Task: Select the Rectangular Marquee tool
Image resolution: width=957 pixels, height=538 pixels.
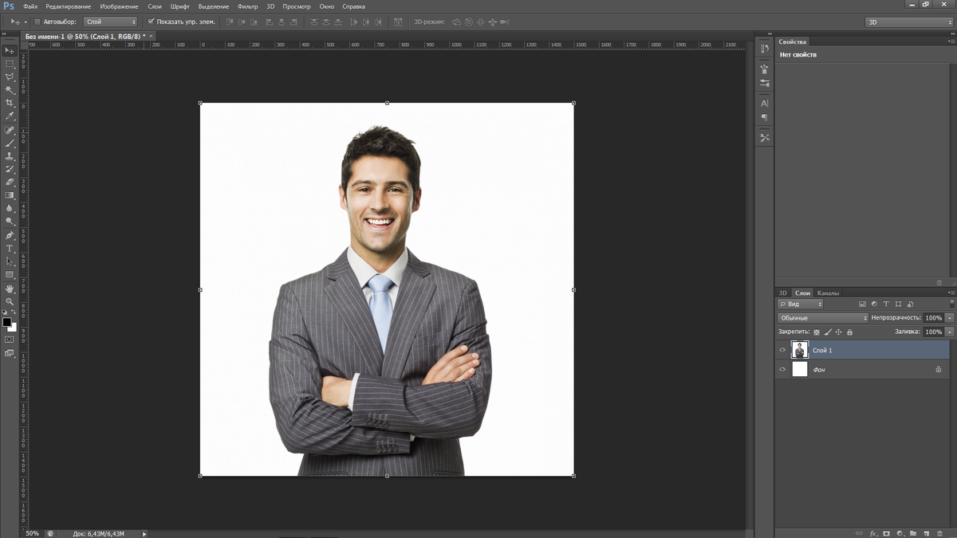Action: coord(10,64)
